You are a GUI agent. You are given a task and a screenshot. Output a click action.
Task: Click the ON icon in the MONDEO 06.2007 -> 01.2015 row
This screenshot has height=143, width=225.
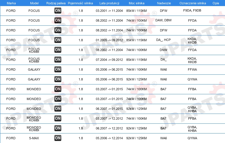pyautogui.click(x=58, y=108)
